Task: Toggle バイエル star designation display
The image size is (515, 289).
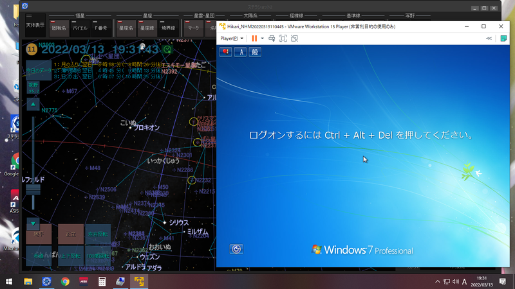Action: [x=80, y=28]
